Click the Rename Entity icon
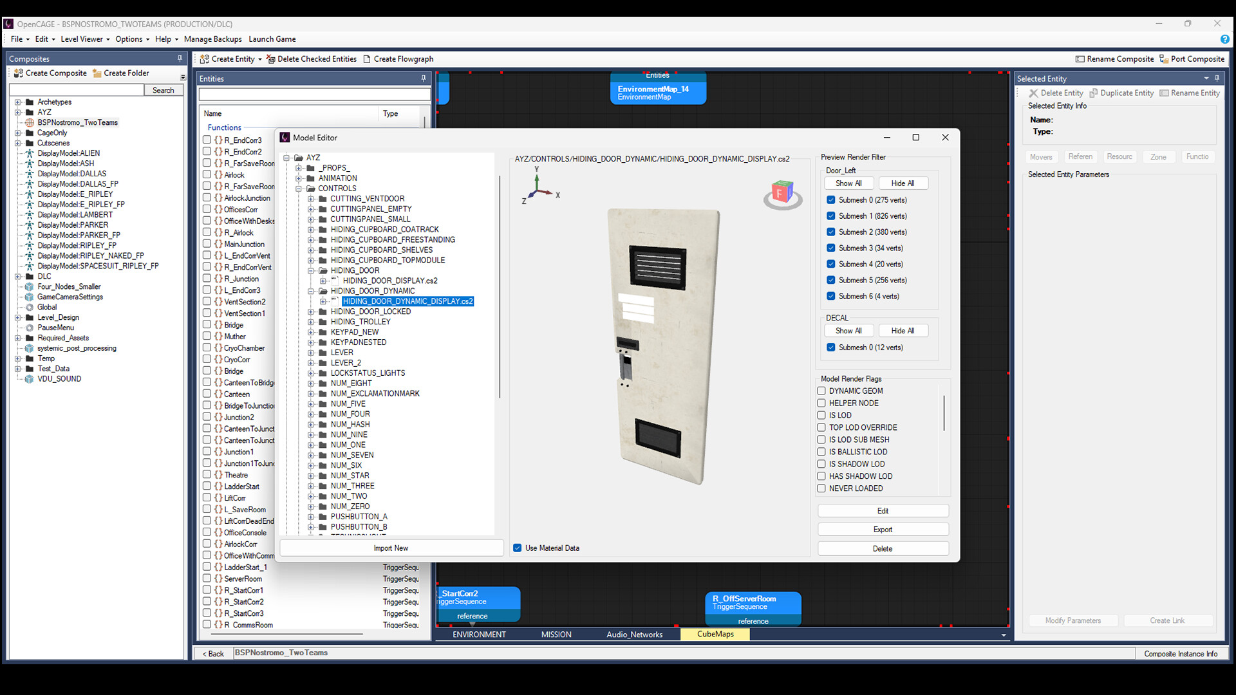This screenshot has height=695, width=1236. tap(1164, 93)
